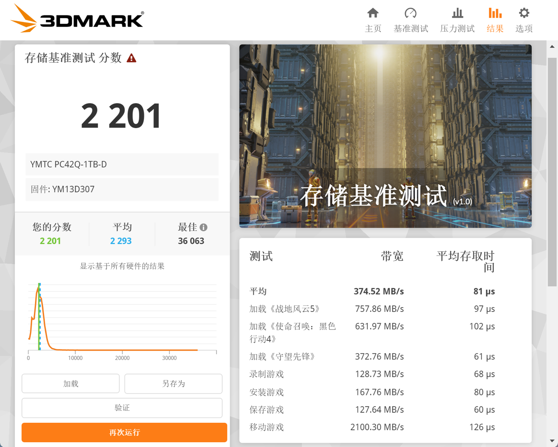Open the 选项 gear icon
558x447 pixels.
point(524,13)
